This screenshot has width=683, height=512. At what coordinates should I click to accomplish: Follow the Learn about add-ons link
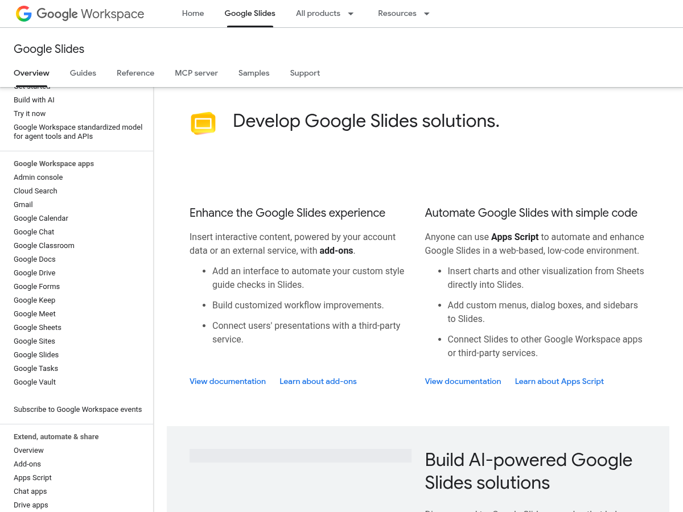click(318, 381)
